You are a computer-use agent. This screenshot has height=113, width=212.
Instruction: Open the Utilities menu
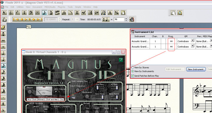(20, 7)
